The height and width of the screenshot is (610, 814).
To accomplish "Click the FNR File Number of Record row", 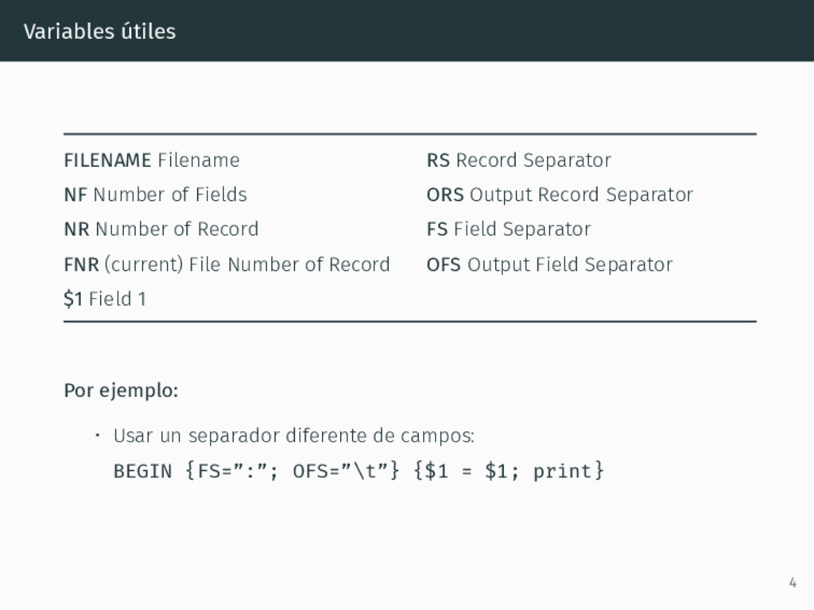I will point(227,264).
